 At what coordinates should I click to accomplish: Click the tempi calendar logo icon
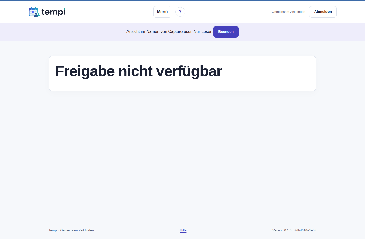coord(34,12)
